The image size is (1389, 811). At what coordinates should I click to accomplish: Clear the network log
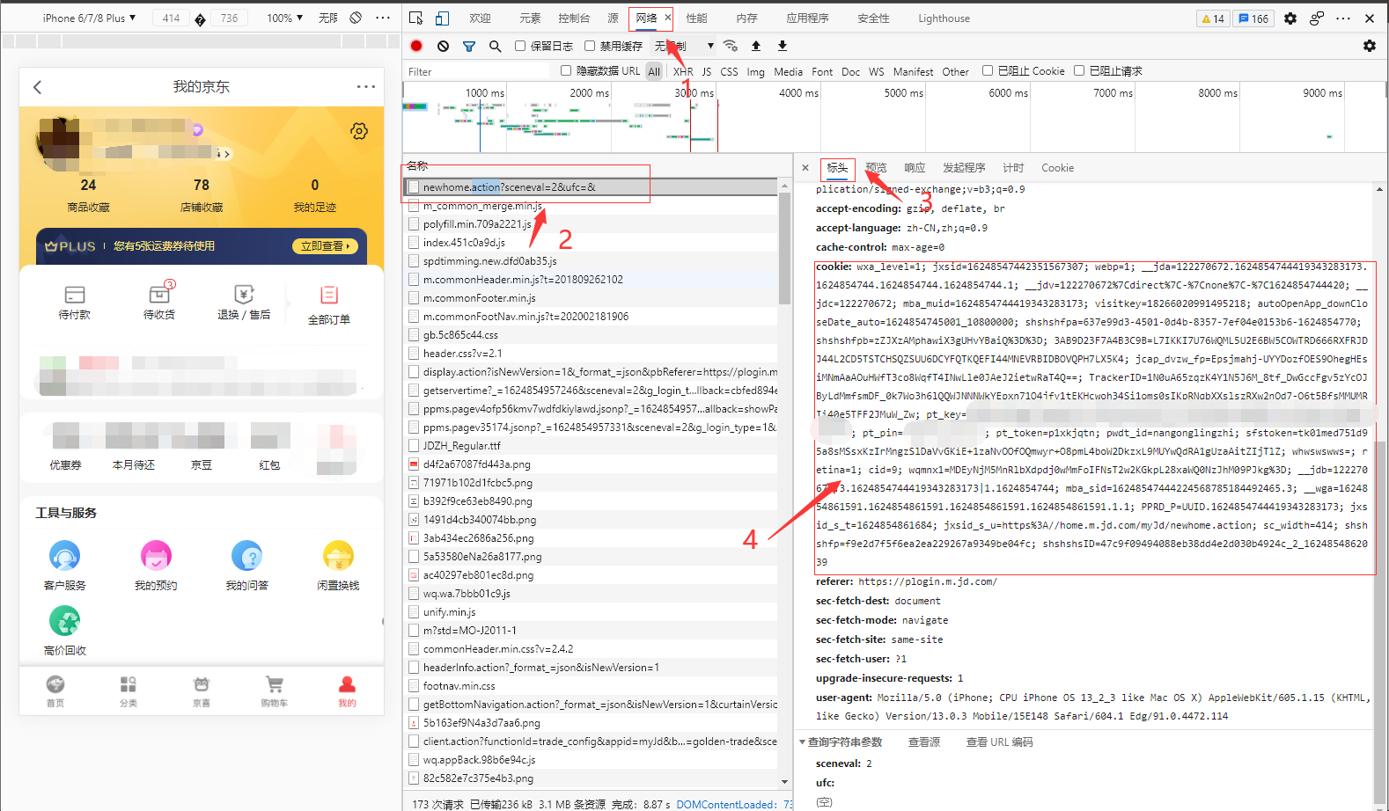(443, 46)
